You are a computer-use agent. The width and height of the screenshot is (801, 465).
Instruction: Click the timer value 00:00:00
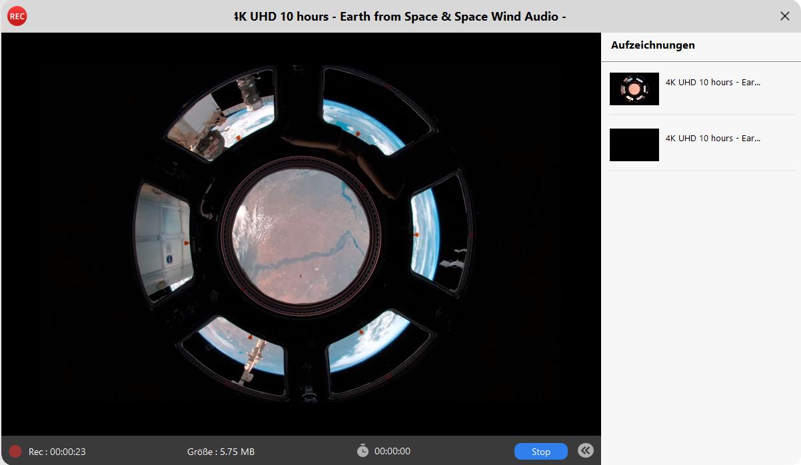(392, 451)
